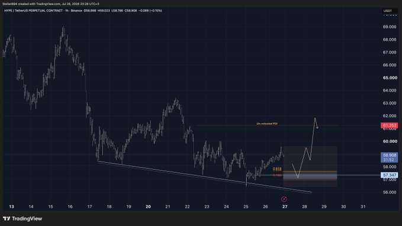Click date 21 on time axis

click(x=168, y=206)
